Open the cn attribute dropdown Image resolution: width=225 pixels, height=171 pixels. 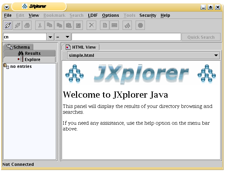pyautogui.click(x=50, y=37)
